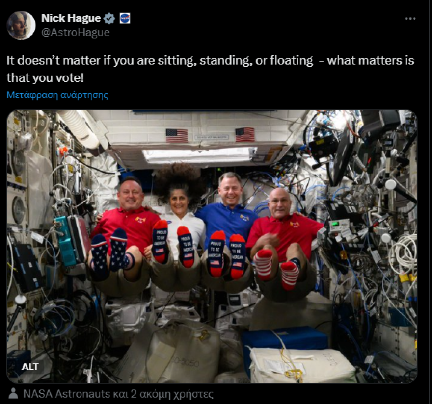Click the NASA affiliation badge icon
432x404 pixels.
point(125,18)
